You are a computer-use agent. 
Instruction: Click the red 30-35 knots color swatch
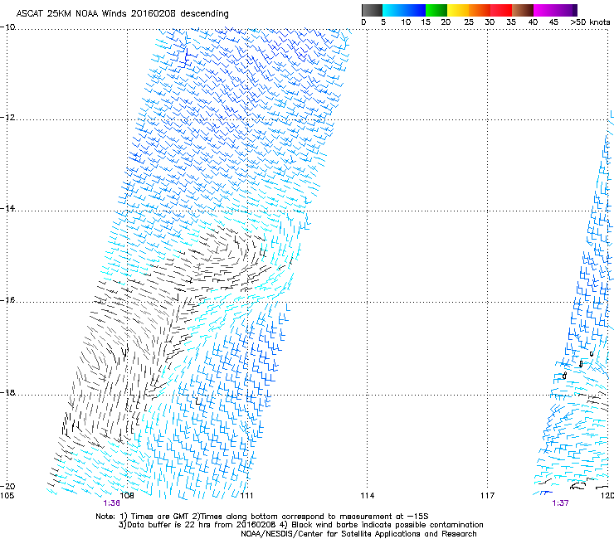pyautogui.click(x=501, y=10)
